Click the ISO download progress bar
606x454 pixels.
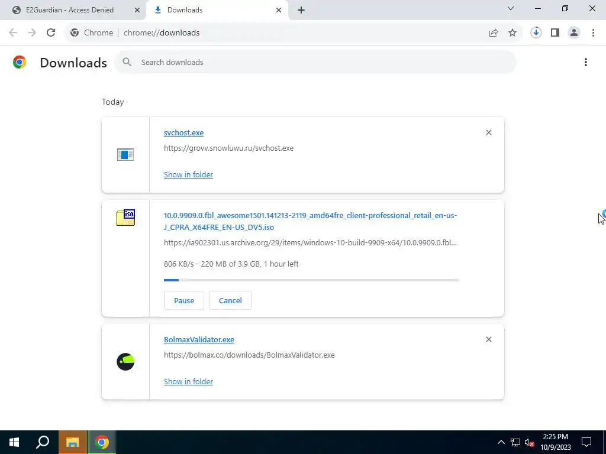311,280
